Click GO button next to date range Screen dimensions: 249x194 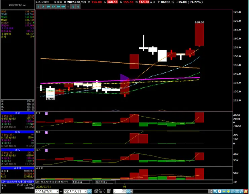coord(90,191)
